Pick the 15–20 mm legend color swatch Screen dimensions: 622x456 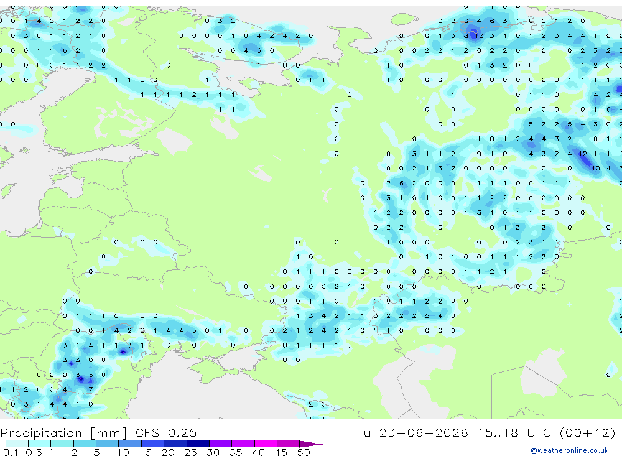coord(153,444)
